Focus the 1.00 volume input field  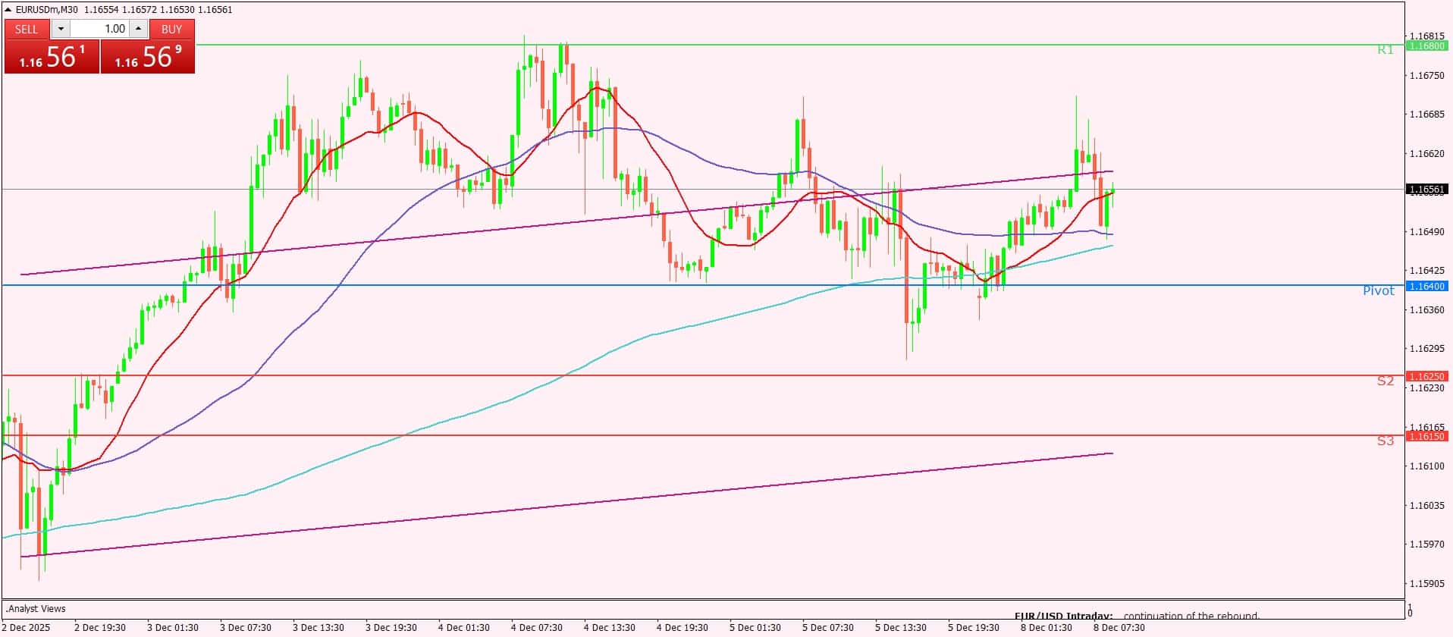[x=100, y=29]
